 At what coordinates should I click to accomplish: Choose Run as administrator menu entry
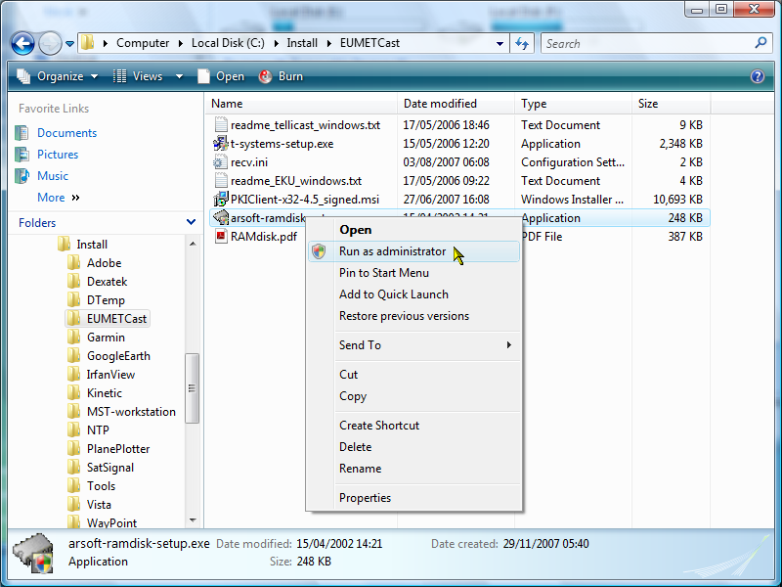(413, 251)
